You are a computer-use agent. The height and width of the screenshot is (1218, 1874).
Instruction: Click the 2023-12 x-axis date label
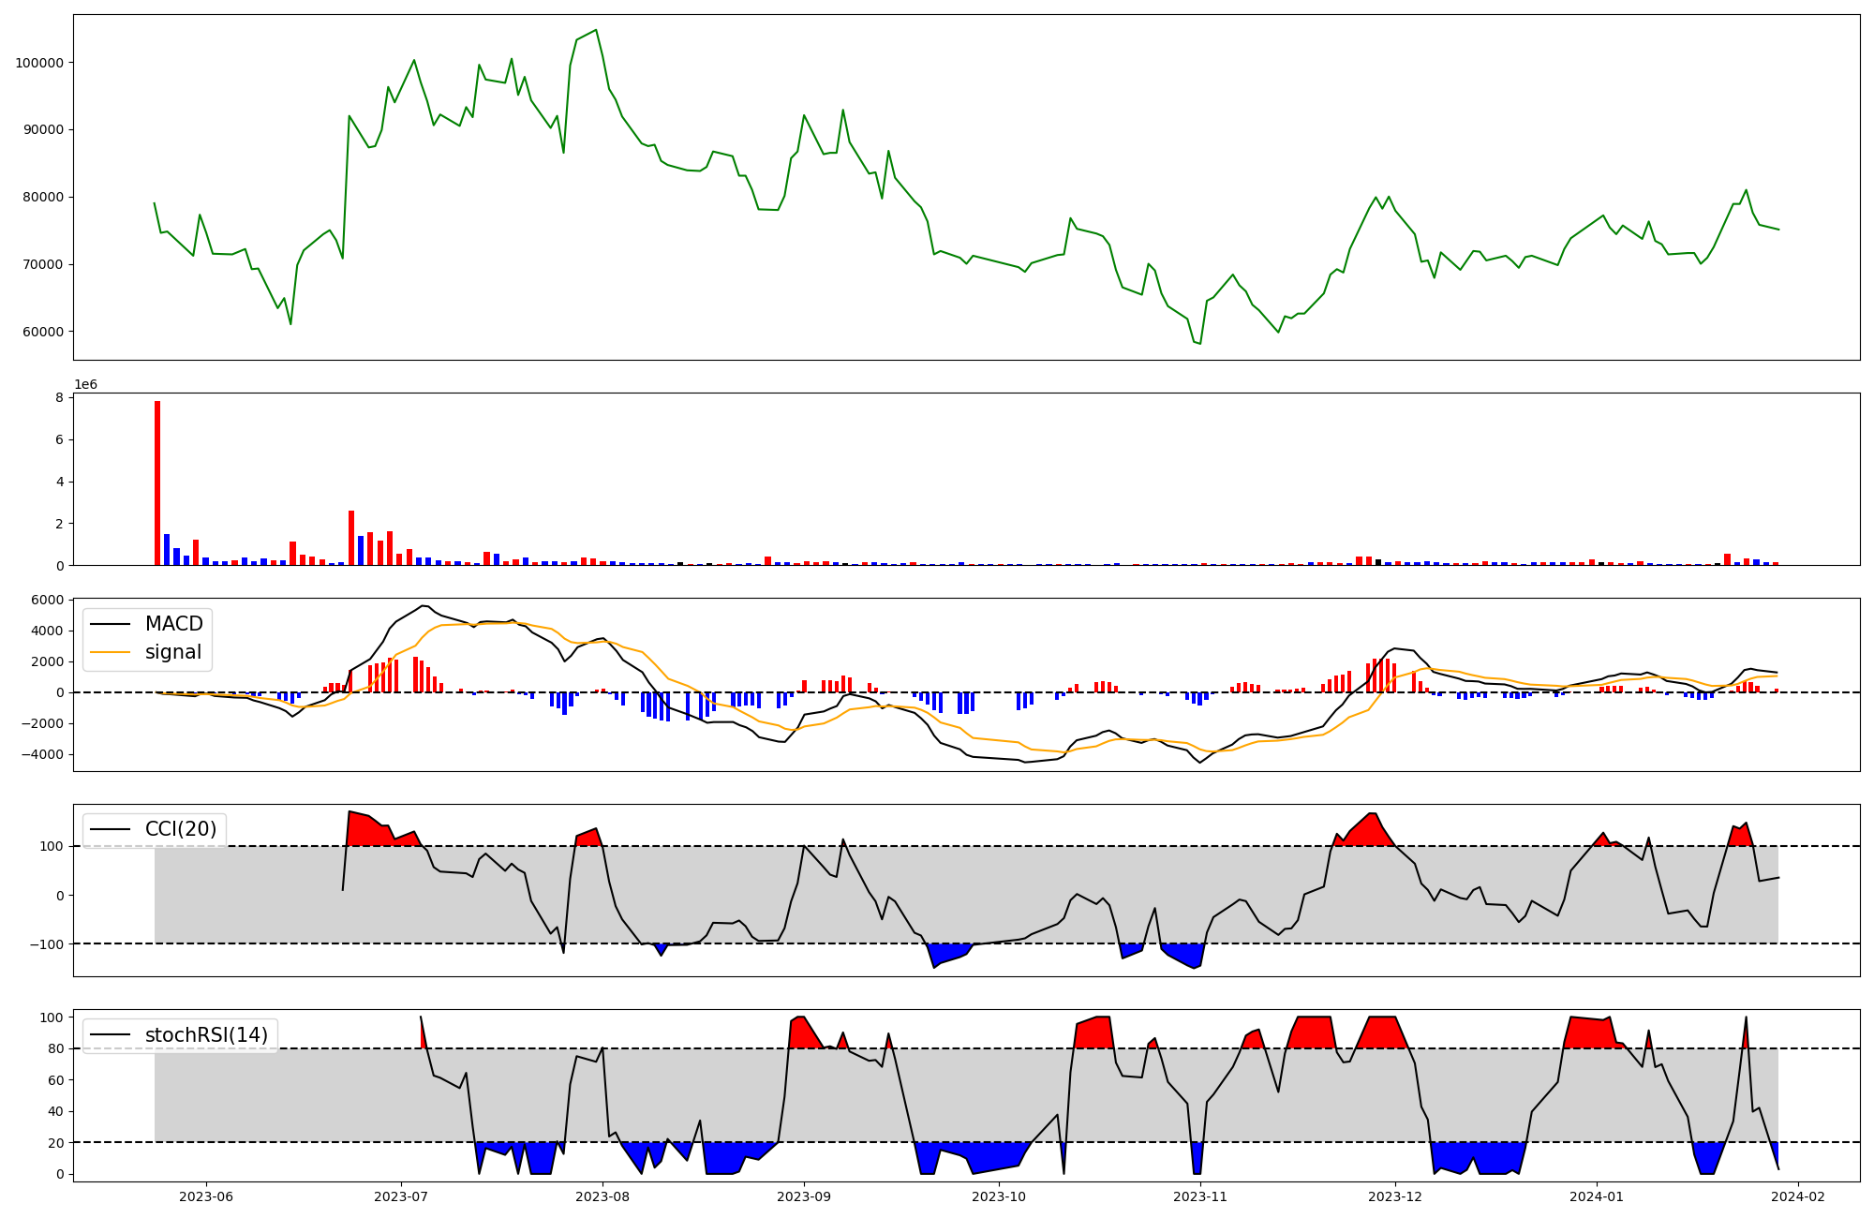pyautogui.click(x=1395, y=1196)
